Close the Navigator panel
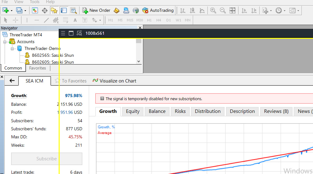Viewport: 313px width, 174px height. pyautogui.click(x=140, y=28)
